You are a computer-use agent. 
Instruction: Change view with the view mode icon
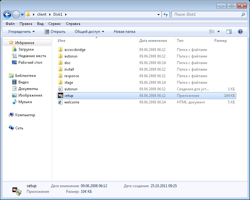click(x=212, y=32)
